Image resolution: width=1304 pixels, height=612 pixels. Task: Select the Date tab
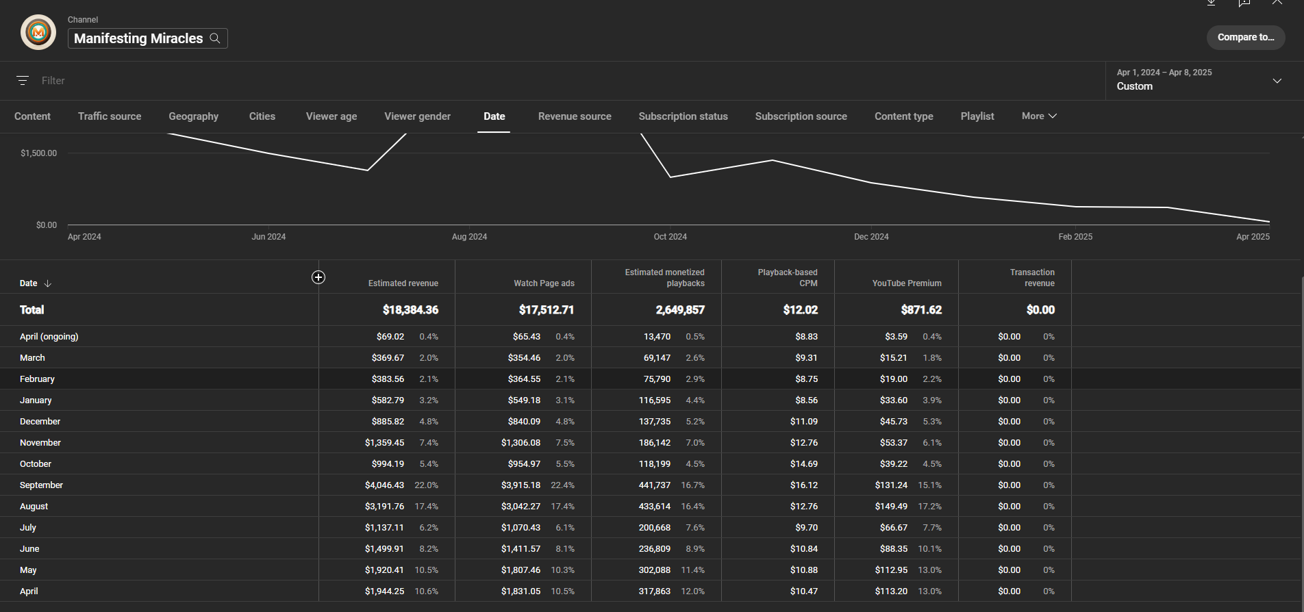tap(494, 116)
